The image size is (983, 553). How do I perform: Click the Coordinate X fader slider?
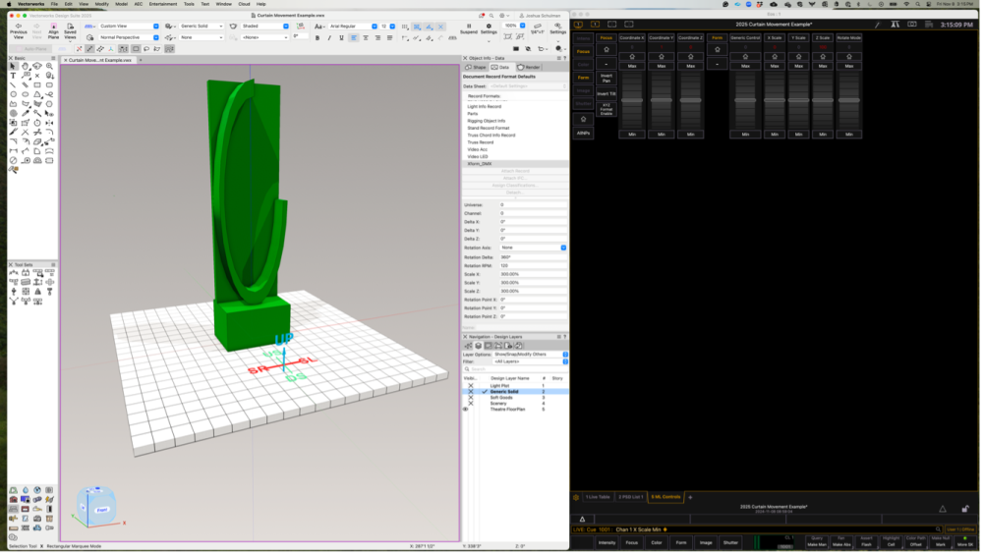634,100
